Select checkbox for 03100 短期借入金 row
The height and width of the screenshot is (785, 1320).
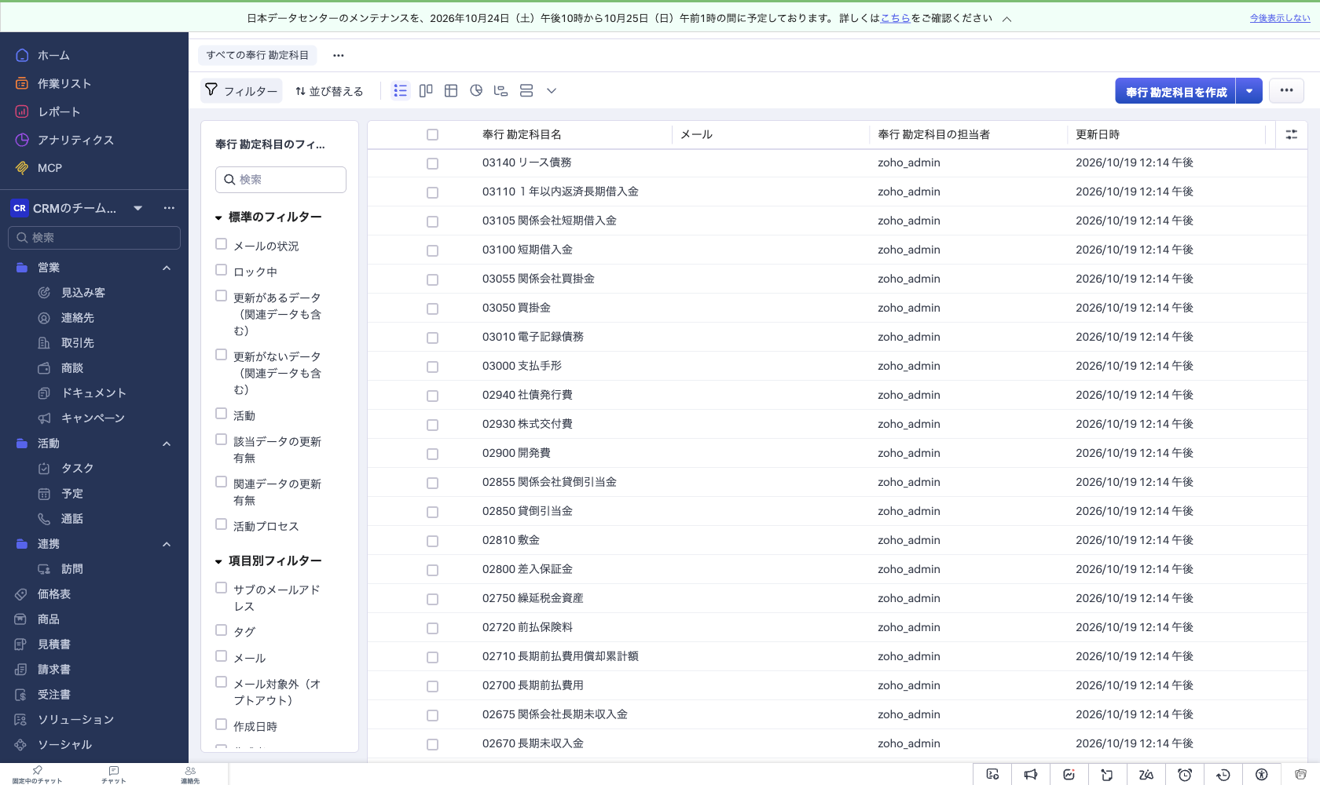[x=432, y=250]
